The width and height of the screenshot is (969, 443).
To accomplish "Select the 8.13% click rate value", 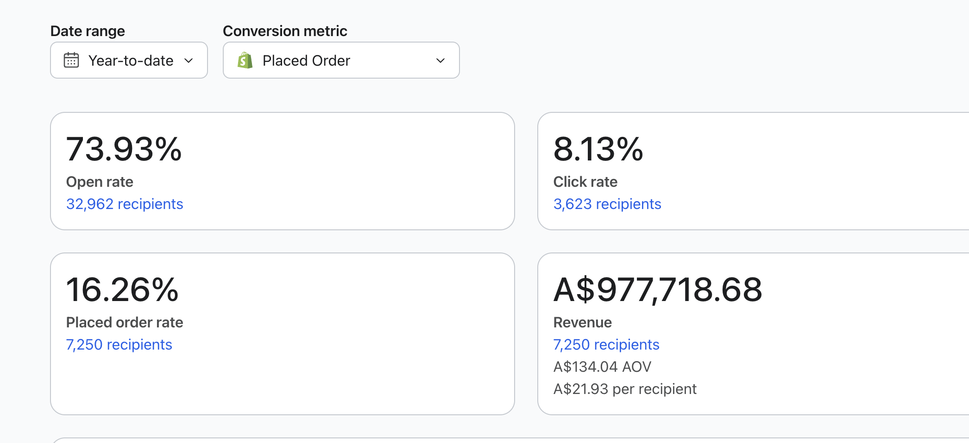I will 598,149.
